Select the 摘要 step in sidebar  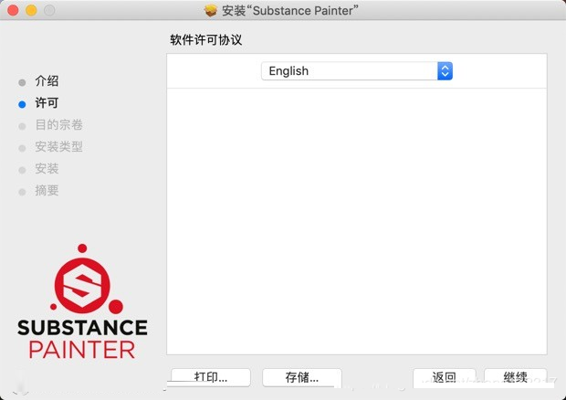[x=47, y=191]
